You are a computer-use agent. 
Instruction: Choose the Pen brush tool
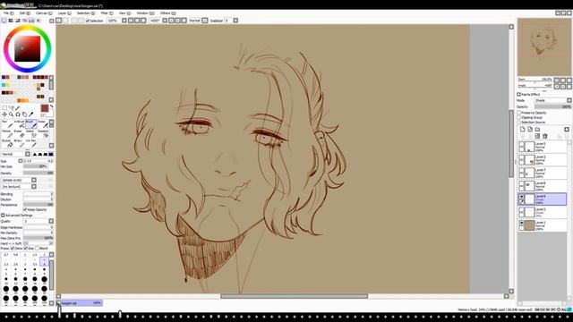7,124
